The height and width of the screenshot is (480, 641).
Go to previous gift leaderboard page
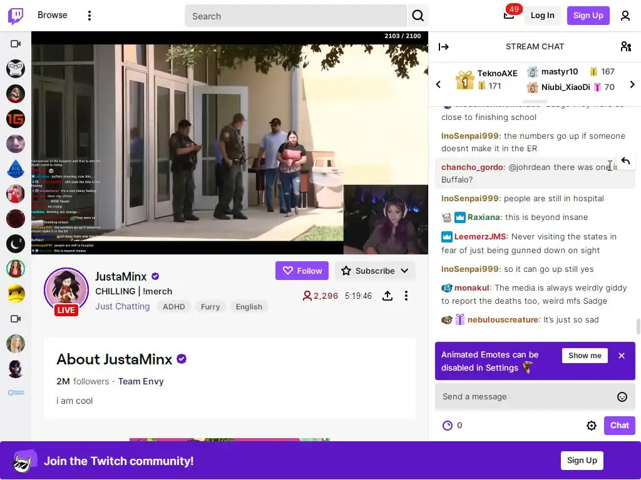[438, 84]
